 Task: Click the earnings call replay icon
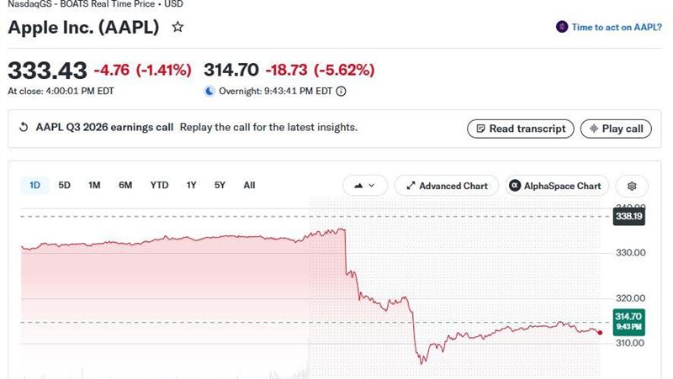point(24,128)
